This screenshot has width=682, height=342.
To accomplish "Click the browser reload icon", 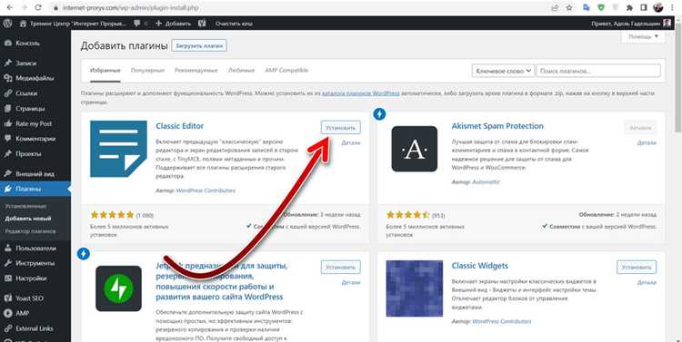I will (x=38, y=7).
